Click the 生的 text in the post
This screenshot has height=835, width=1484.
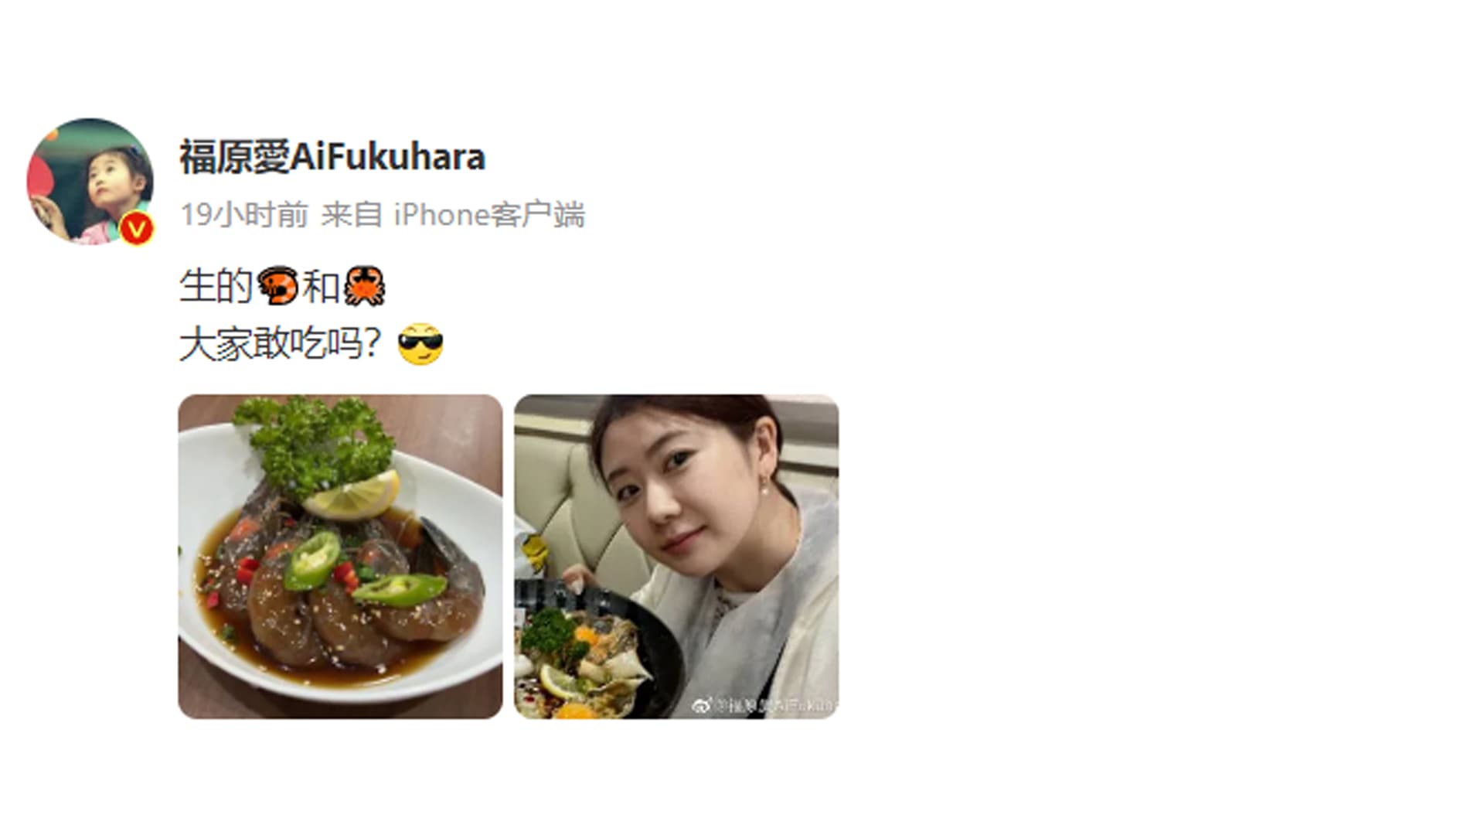tap(216, 286)
